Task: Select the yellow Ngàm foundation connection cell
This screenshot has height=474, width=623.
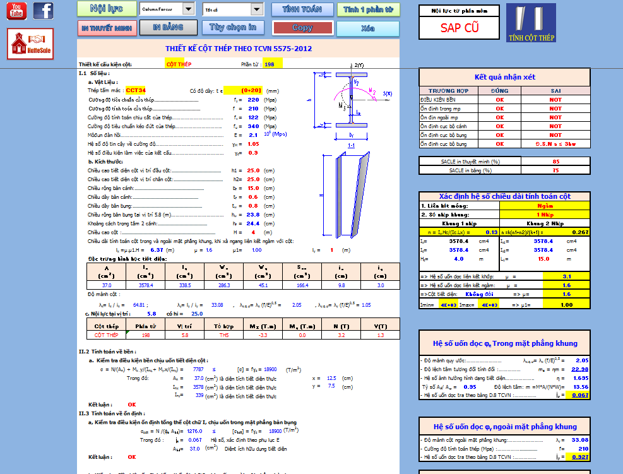Action: pyautogui.click(x=545, y=206)
